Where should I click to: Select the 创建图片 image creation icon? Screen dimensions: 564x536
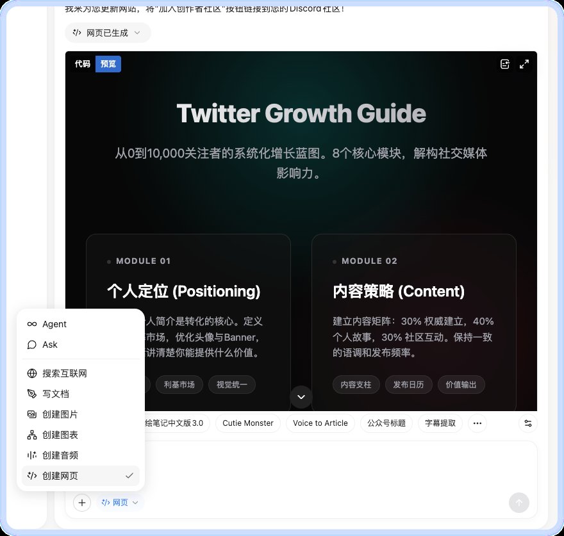click(32, 414)
